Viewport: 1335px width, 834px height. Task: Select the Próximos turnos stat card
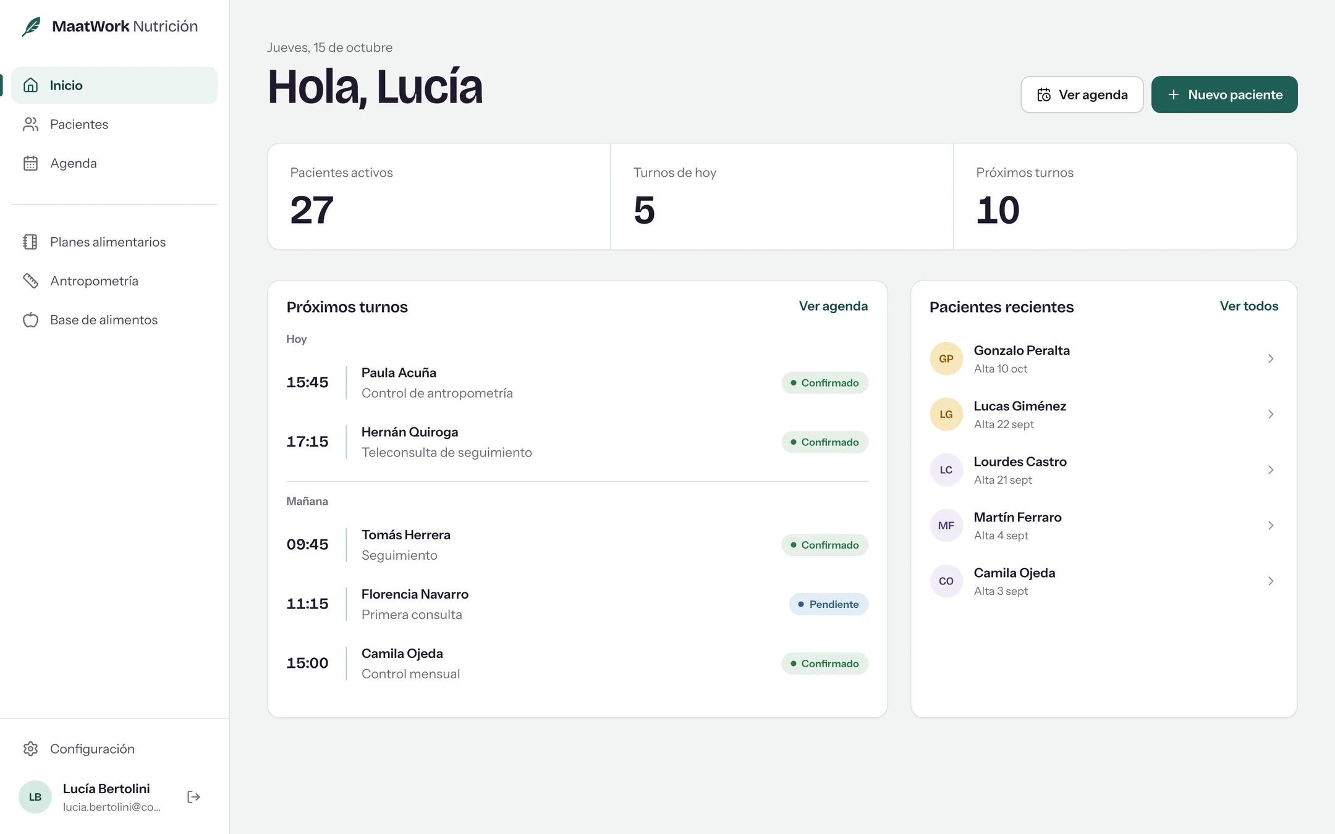pyautogui.click(x=1125, y=196)
